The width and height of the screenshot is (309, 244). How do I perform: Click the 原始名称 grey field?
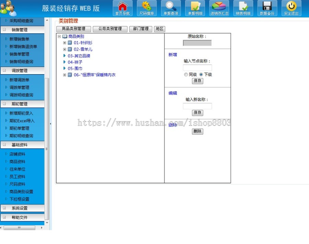197,43
